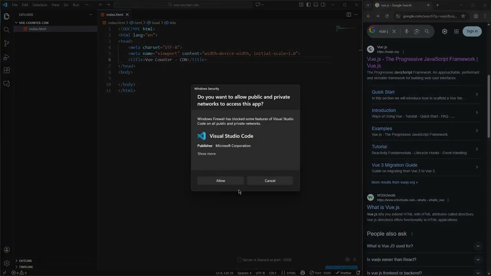491x276 pixels.
Task: Click the customize layout icon in VS Code
Action: 301,5
